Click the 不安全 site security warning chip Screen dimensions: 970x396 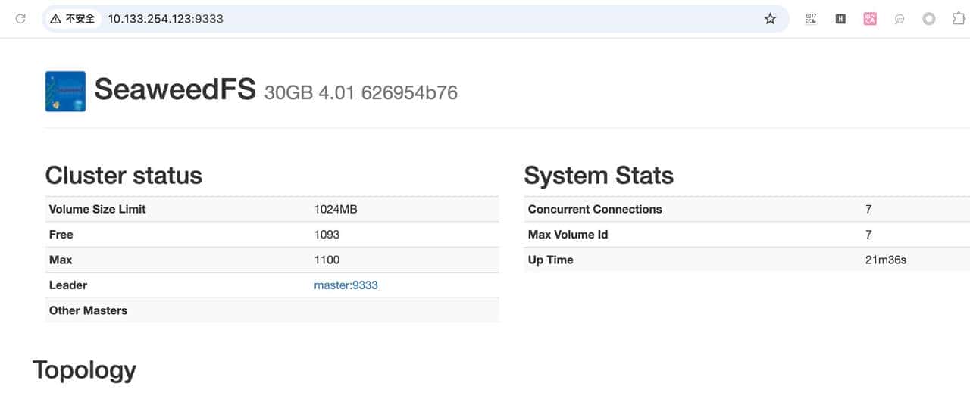(73, 19)
